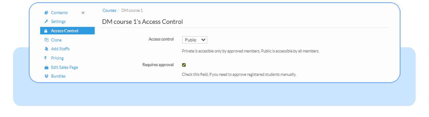Click the Contents count badge

[83, 13]
